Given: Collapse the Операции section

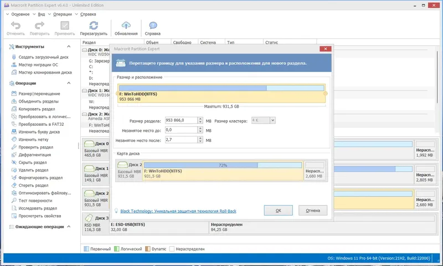Looking at the screenshot, I should point(69,83).
